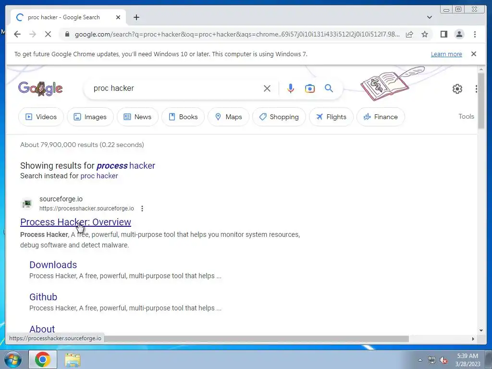This screenshot has width=492, height=369.
Task: Open the taskbar clock and date
Action: (x=467, y=360)
